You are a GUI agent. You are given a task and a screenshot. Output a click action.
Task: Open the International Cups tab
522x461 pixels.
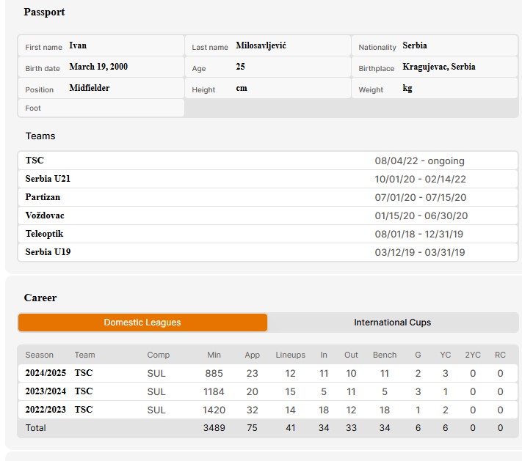tap(393, 322)
